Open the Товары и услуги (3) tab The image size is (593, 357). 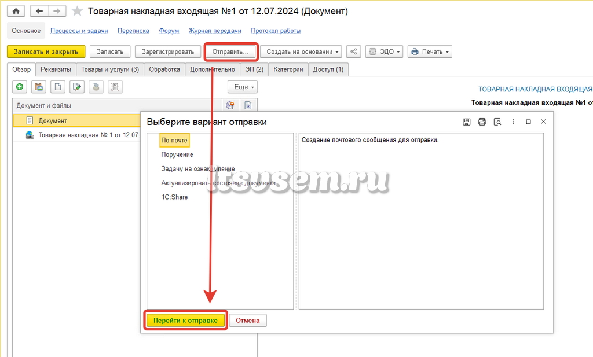pyautogui.click(x=110, y=69)
